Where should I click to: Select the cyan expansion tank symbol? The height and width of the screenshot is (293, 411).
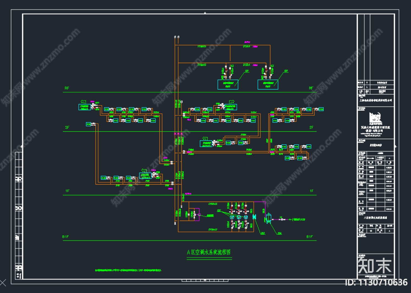pos(268,218)
